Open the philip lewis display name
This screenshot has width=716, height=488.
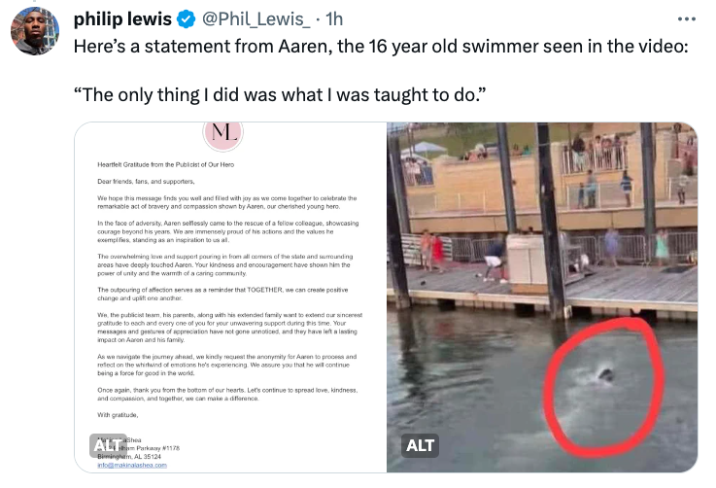point(122,19)
